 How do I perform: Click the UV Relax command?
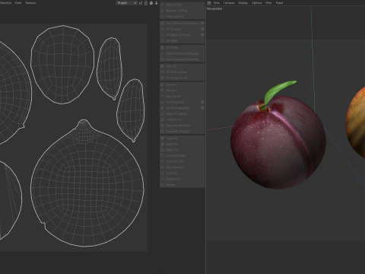[x=182, y=40]
